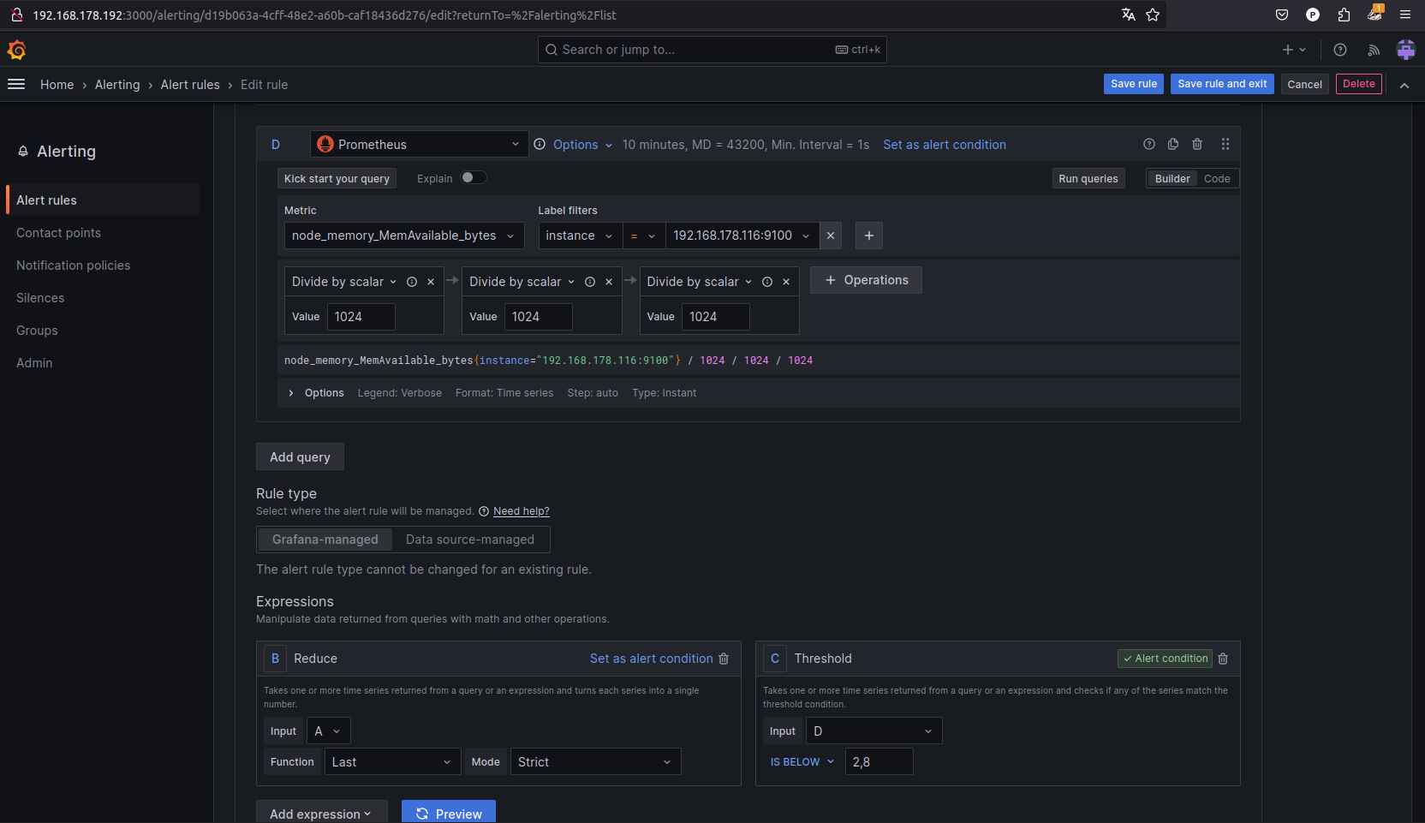Screen dimensions: 1425x823
Task: Click the Grafana logo icon
Action: point(16,50)
